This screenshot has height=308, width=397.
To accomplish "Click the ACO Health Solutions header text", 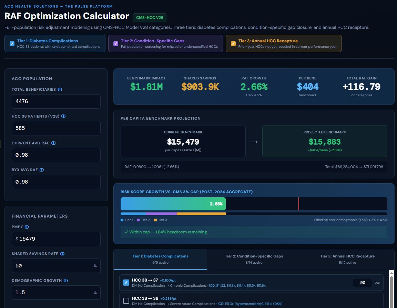I will point(59,6).
